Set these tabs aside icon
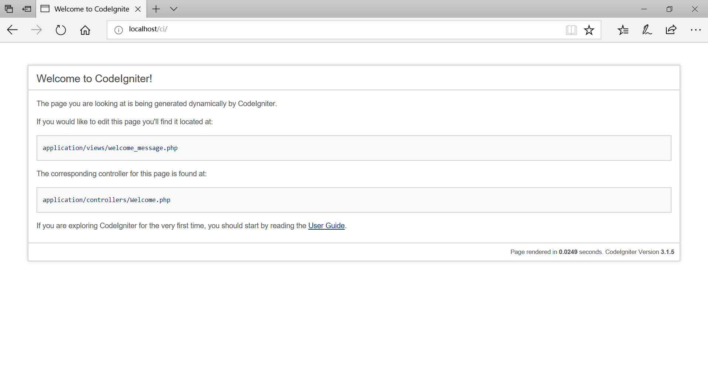Image resolution: width=708 pixels, height=376 pixels. coord(27,9)
